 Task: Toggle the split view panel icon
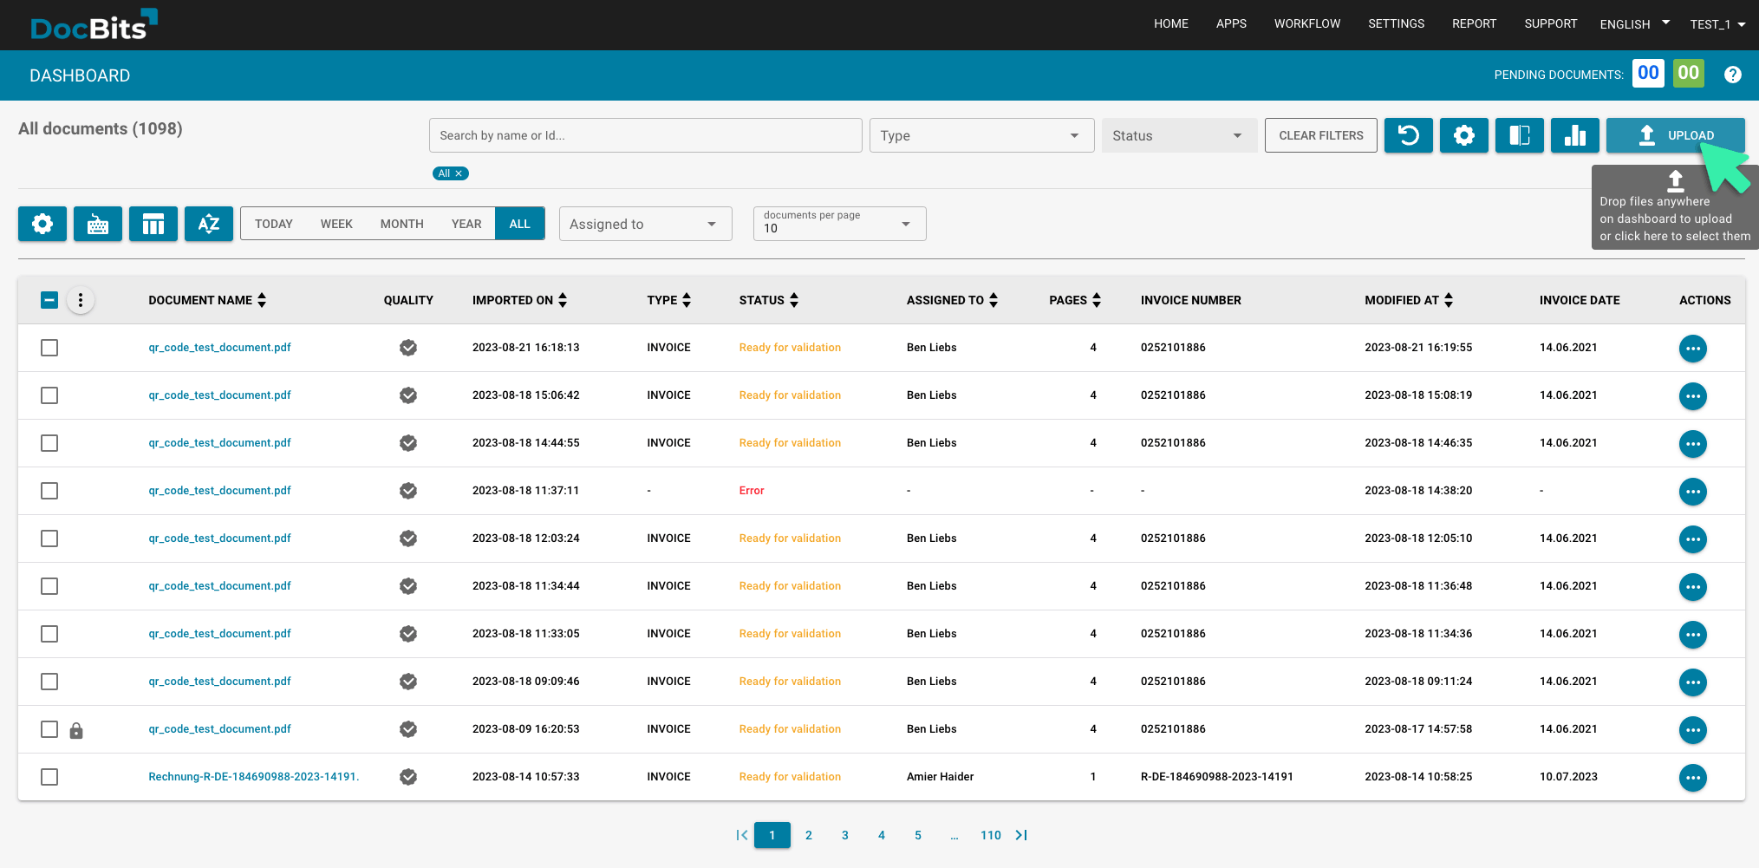click(1519, 135)
